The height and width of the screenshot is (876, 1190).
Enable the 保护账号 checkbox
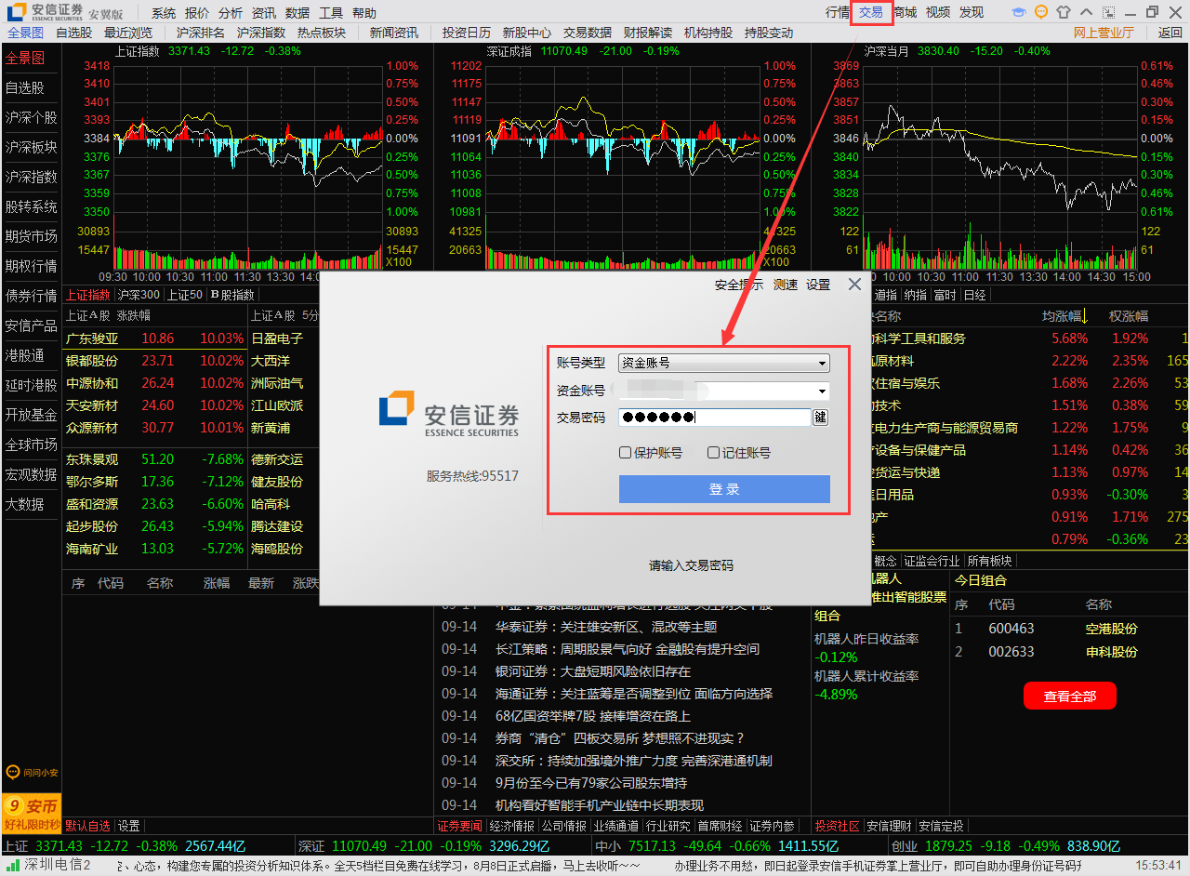tap(626, 453)
